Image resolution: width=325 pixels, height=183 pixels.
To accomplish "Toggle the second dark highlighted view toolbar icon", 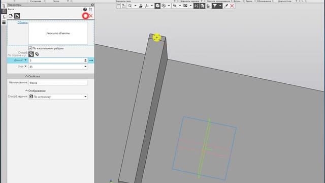I will click(x=202, y=6).
